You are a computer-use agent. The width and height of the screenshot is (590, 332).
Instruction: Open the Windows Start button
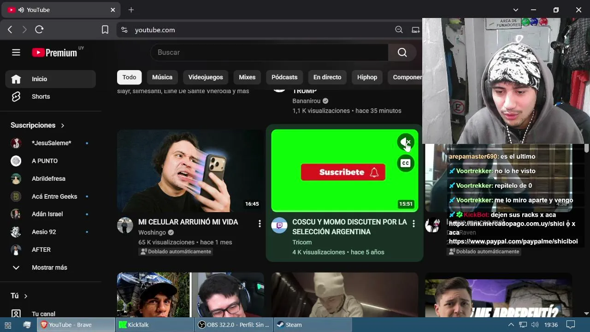click(8, 325)
